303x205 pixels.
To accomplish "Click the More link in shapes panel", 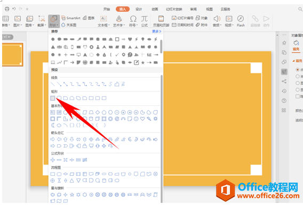I will pos(156,31).
